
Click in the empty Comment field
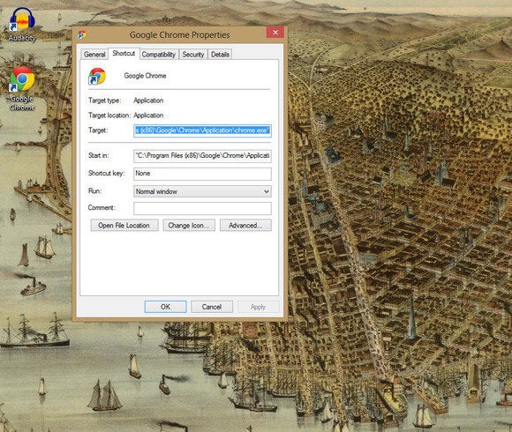click(202, 208)
